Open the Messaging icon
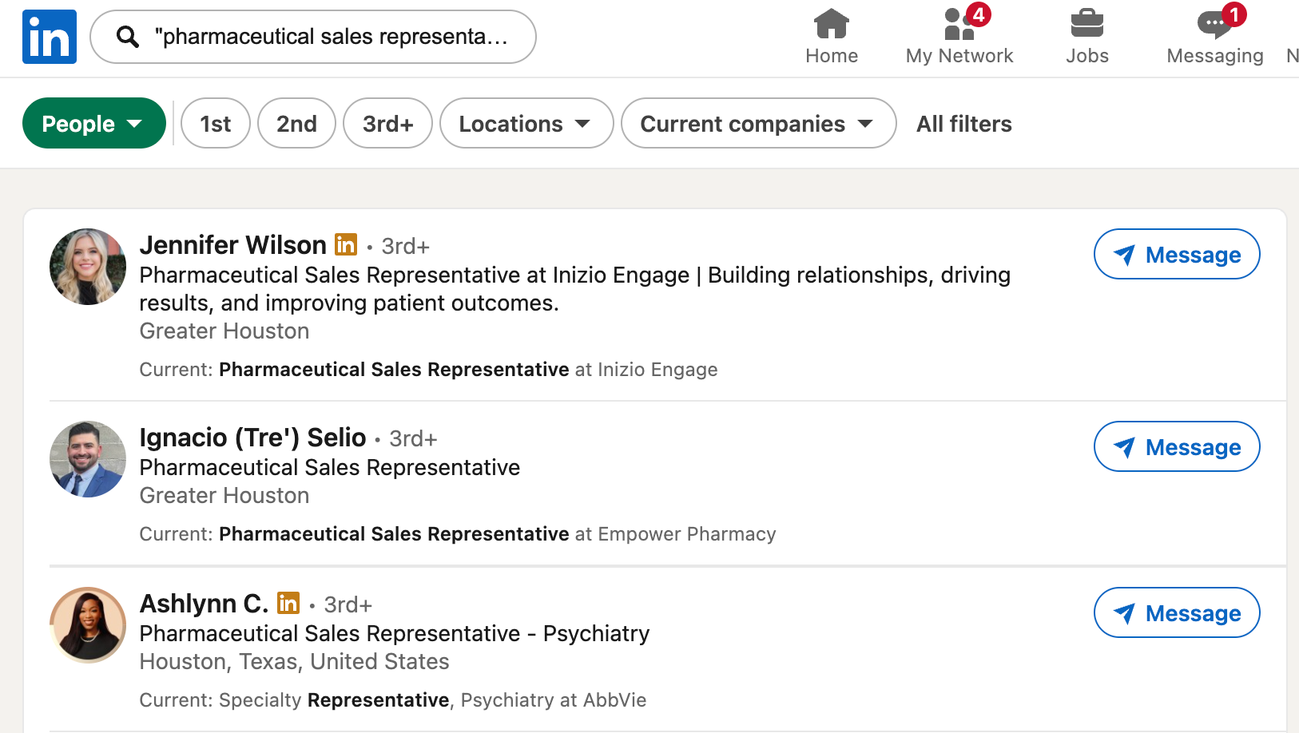 pyautogui.click(x=1214, y=24)
